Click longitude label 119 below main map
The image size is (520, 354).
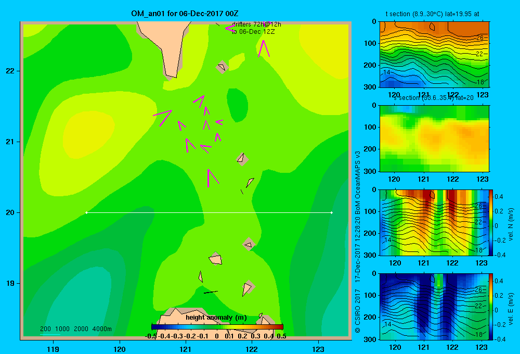53,349
